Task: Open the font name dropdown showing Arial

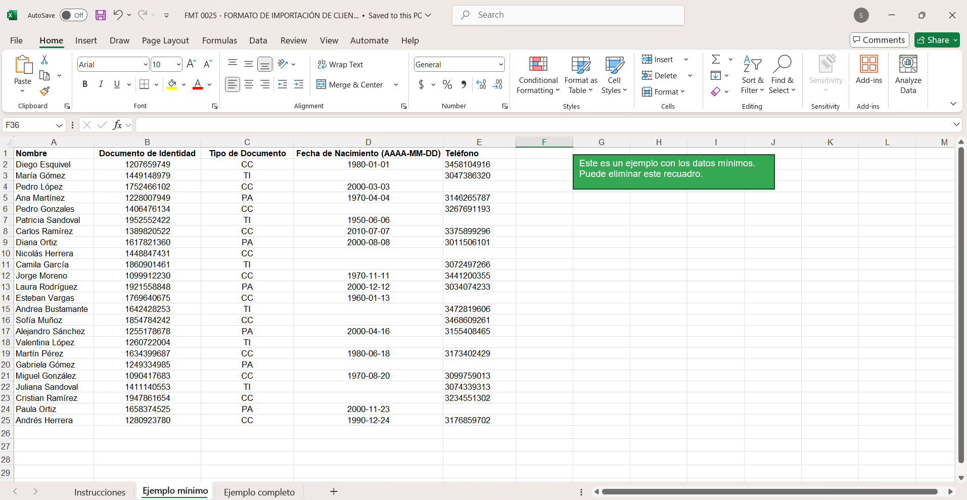Action: [146, 64]
